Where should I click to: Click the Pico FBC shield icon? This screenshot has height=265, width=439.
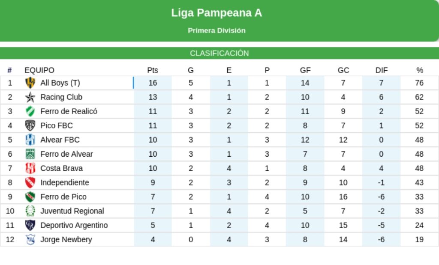pos(30,125)
